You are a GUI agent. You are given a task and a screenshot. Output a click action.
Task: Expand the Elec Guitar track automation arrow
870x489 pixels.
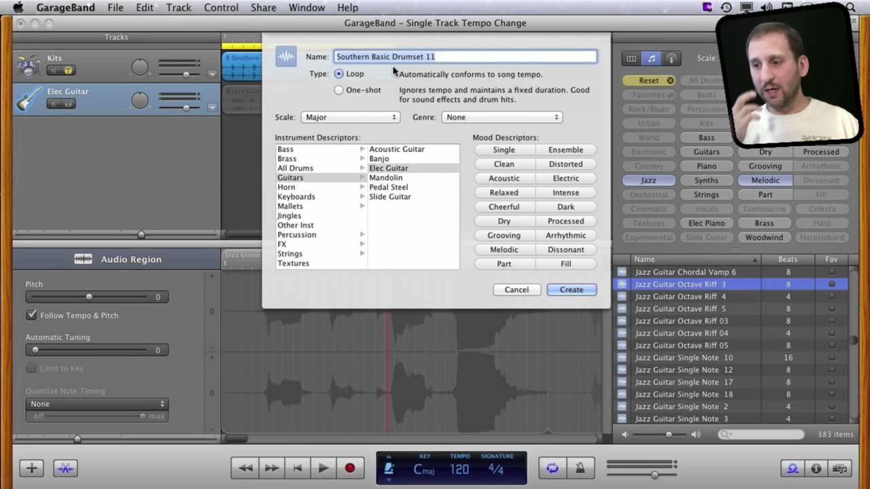click(212, 107)
